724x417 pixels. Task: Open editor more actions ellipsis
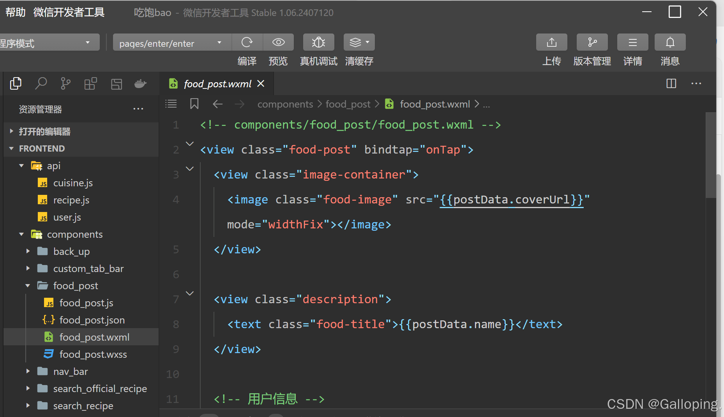coord(696,83)
